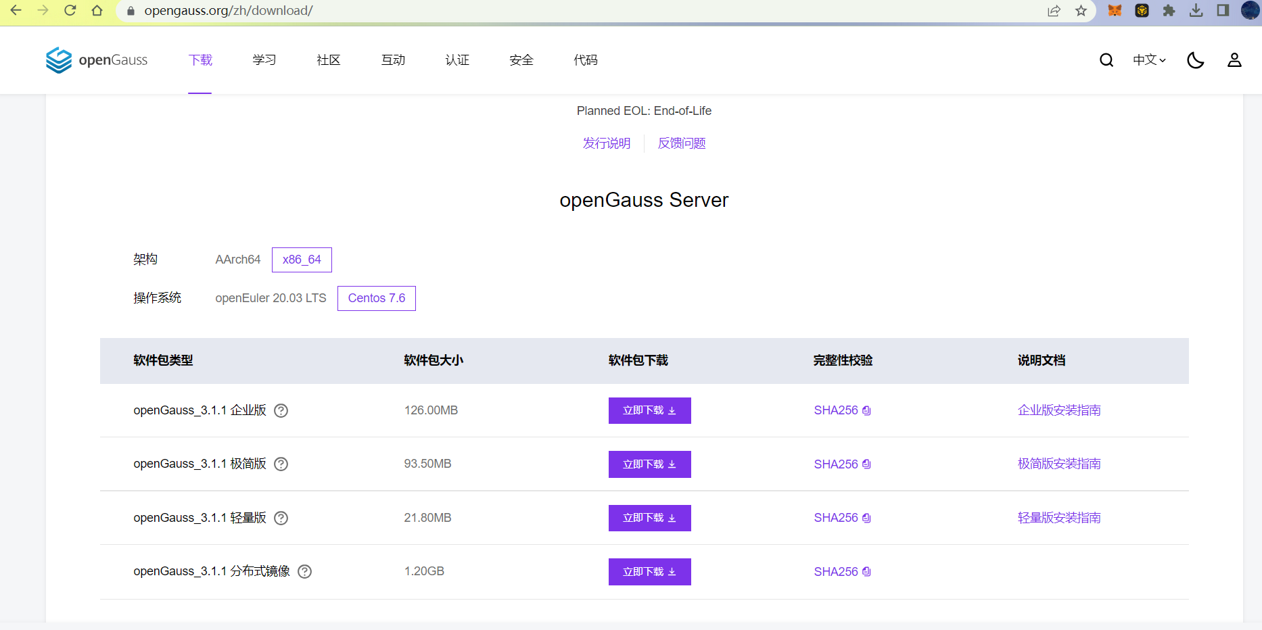Click help icon beside 分布式镜像 package
1262x630 pixels.
[305, 571]
